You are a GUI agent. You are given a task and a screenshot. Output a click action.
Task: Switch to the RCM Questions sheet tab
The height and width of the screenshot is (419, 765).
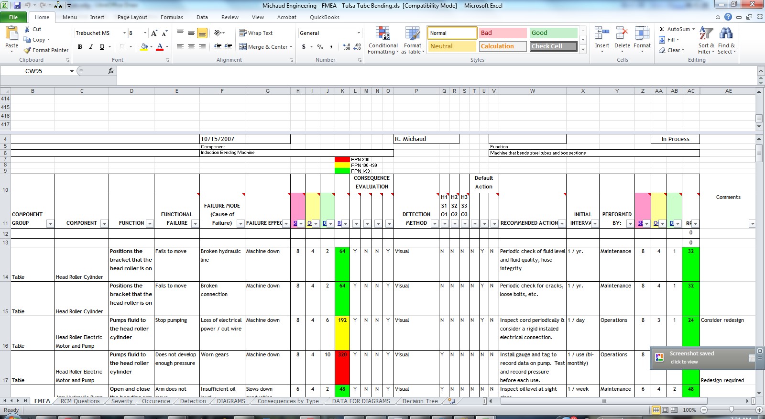[x=80, y=401]
